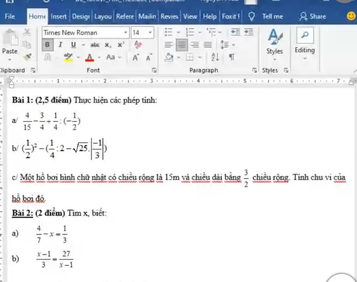Switch to the Design tab
This screenshot has width=357, height=282.
81,16
